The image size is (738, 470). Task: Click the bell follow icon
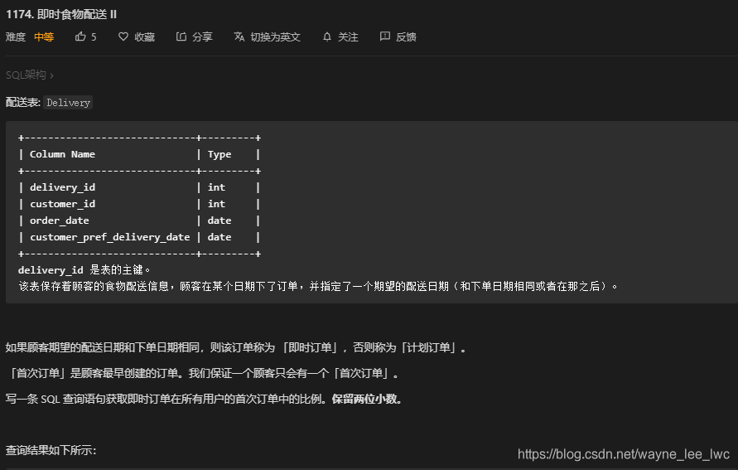coord(327,36)
